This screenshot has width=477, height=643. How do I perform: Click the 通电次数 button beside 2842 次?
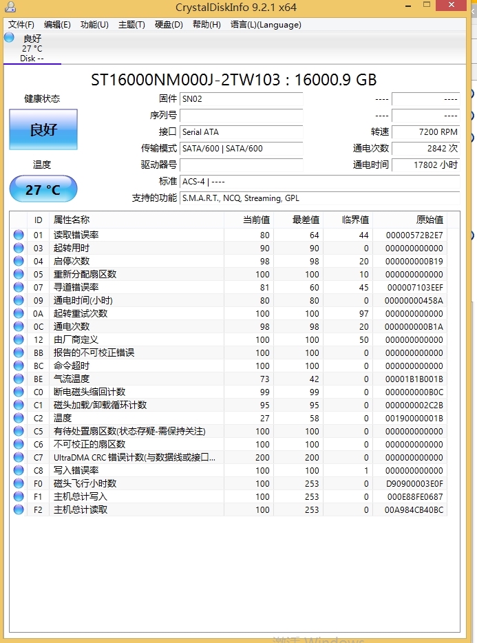coord(371,148)
